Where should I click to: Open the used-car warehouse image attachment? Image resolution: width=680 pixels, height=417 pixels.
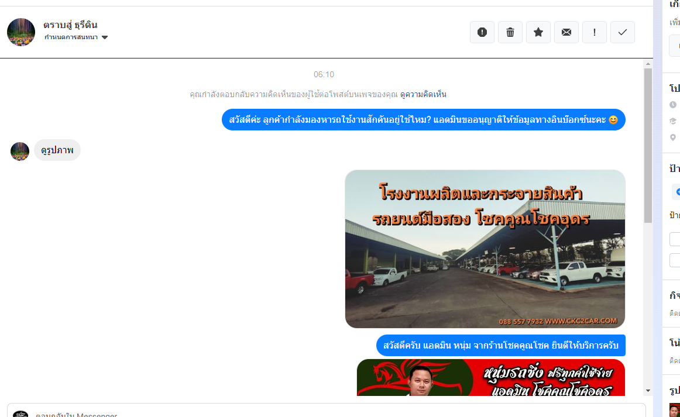pyautogui.click(x=485, y=249)
